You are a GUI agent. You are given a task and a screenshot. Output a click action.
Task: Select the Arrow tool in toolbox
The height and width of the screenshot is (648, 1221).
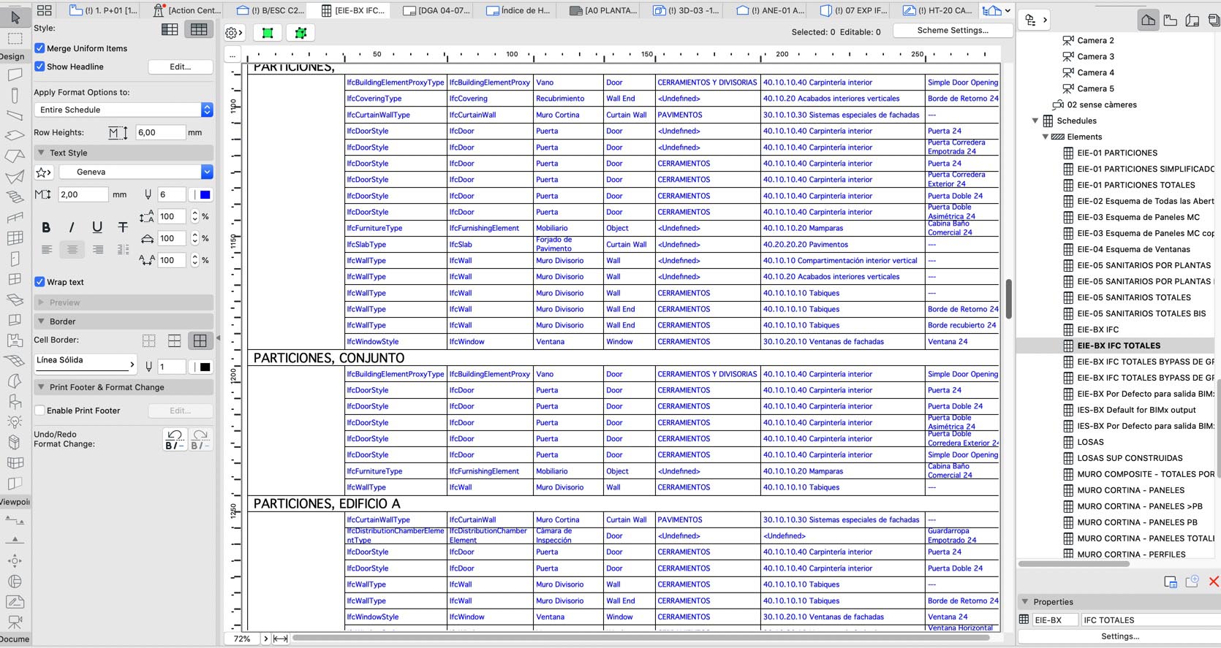pyautogui.click(x=15, y=17)
